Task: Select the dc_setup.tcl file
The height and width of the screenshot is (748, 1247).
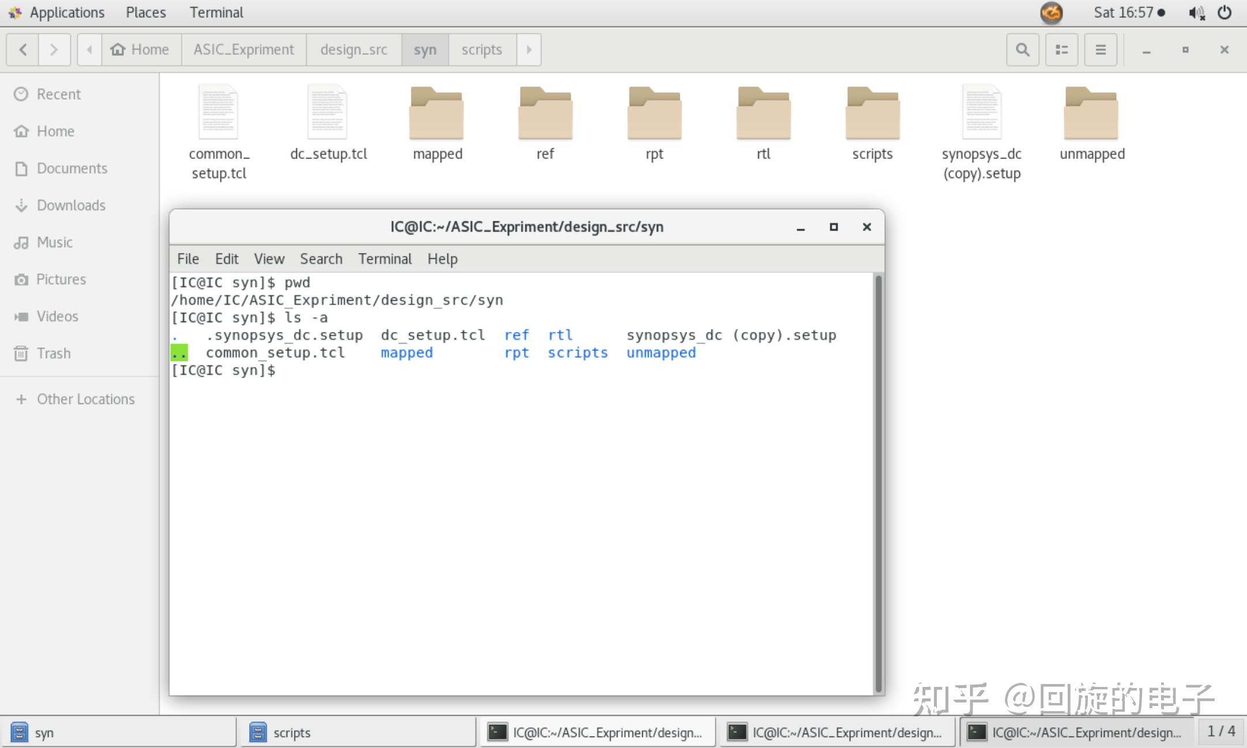Action: tap(328, 114)
